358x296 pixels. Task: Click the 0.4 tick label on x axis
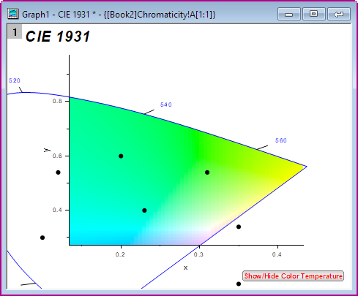[277, 254]
